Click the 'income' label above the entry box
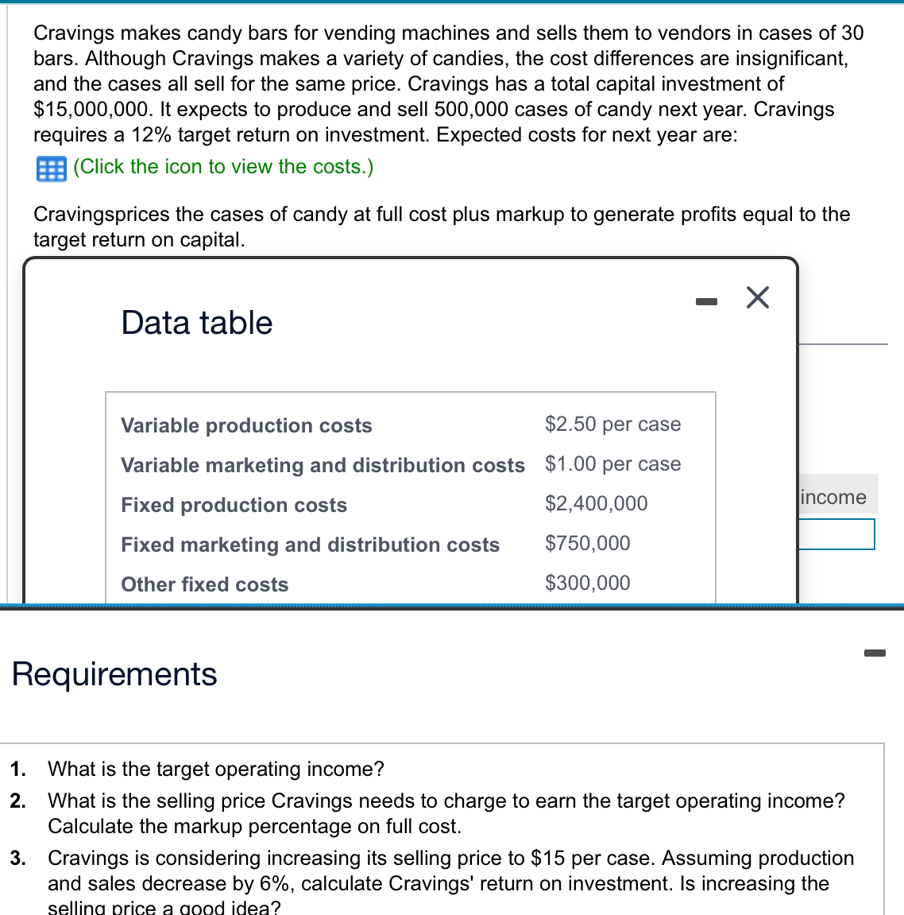 833,496
